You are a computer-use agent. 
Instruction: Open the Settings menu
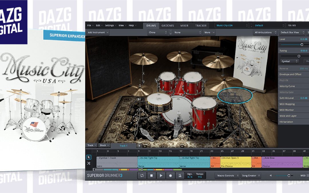click(x=110, y=25)
